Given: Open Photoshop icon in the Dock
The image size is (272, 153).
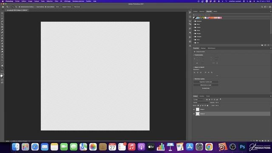Looking at the screenshot, I should [x=242, y=147].
